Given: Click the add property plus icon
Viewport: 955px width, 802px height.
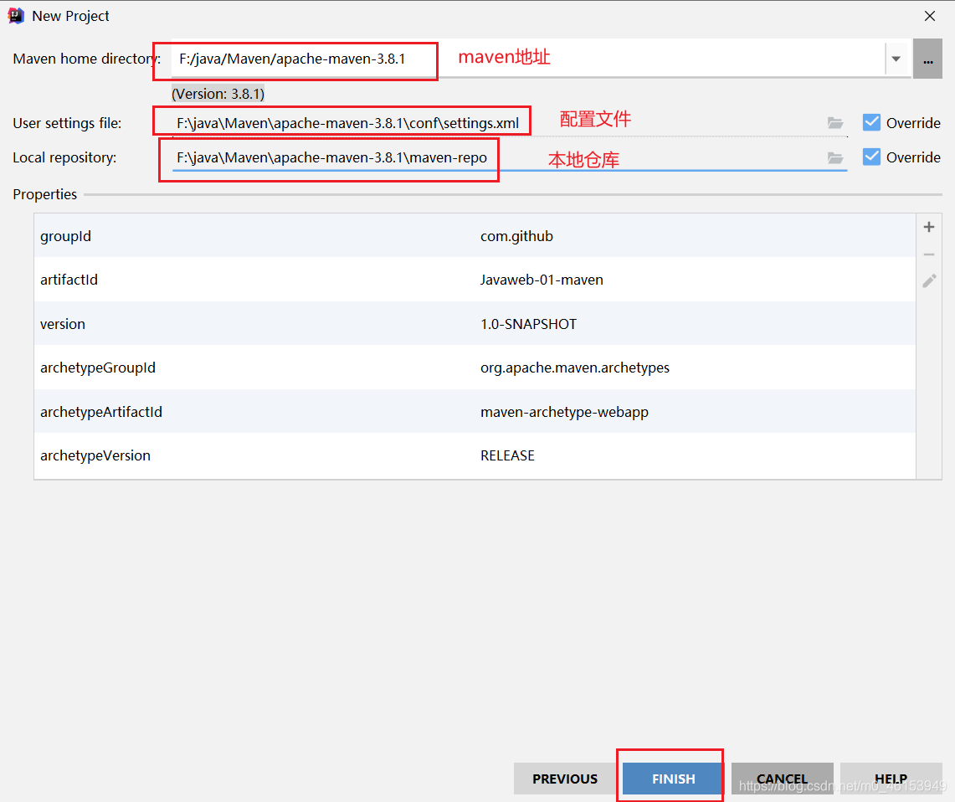Looking at the screenshot, I should coord(929,227).
